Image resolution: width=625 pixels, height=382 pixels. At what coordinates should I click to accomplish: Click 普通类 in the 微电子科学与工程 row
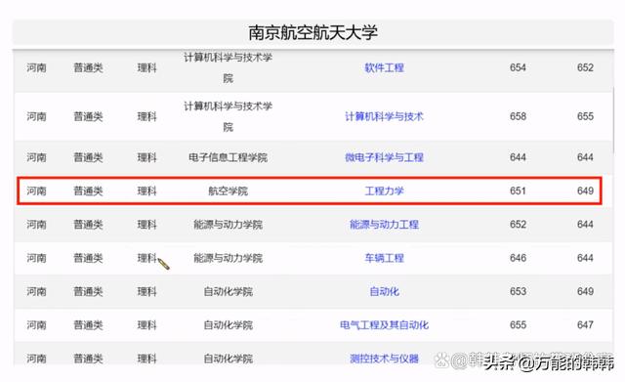pyautogui.click(x=88, y=157)
